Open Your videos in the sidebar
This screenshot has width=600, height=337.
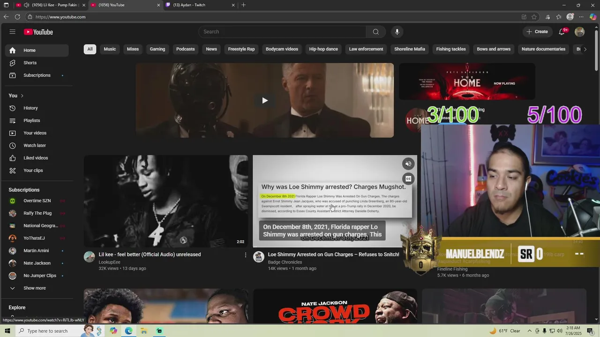pyautogui.click(x=37, y=133)
